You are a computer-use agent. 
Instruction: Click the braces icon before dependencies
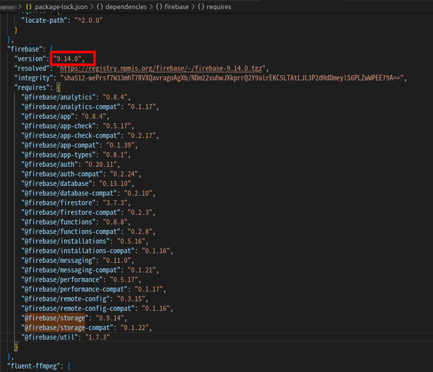100,7
